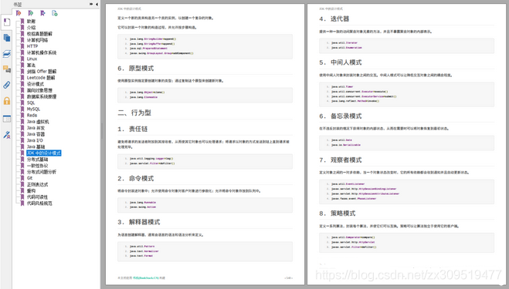Select the Java 并发 bookmark
Image resolution: width=509 pixels, height=289 pixels.
pos(36,128)
